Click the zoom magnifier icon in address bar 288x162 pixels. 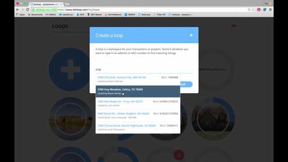249,9
